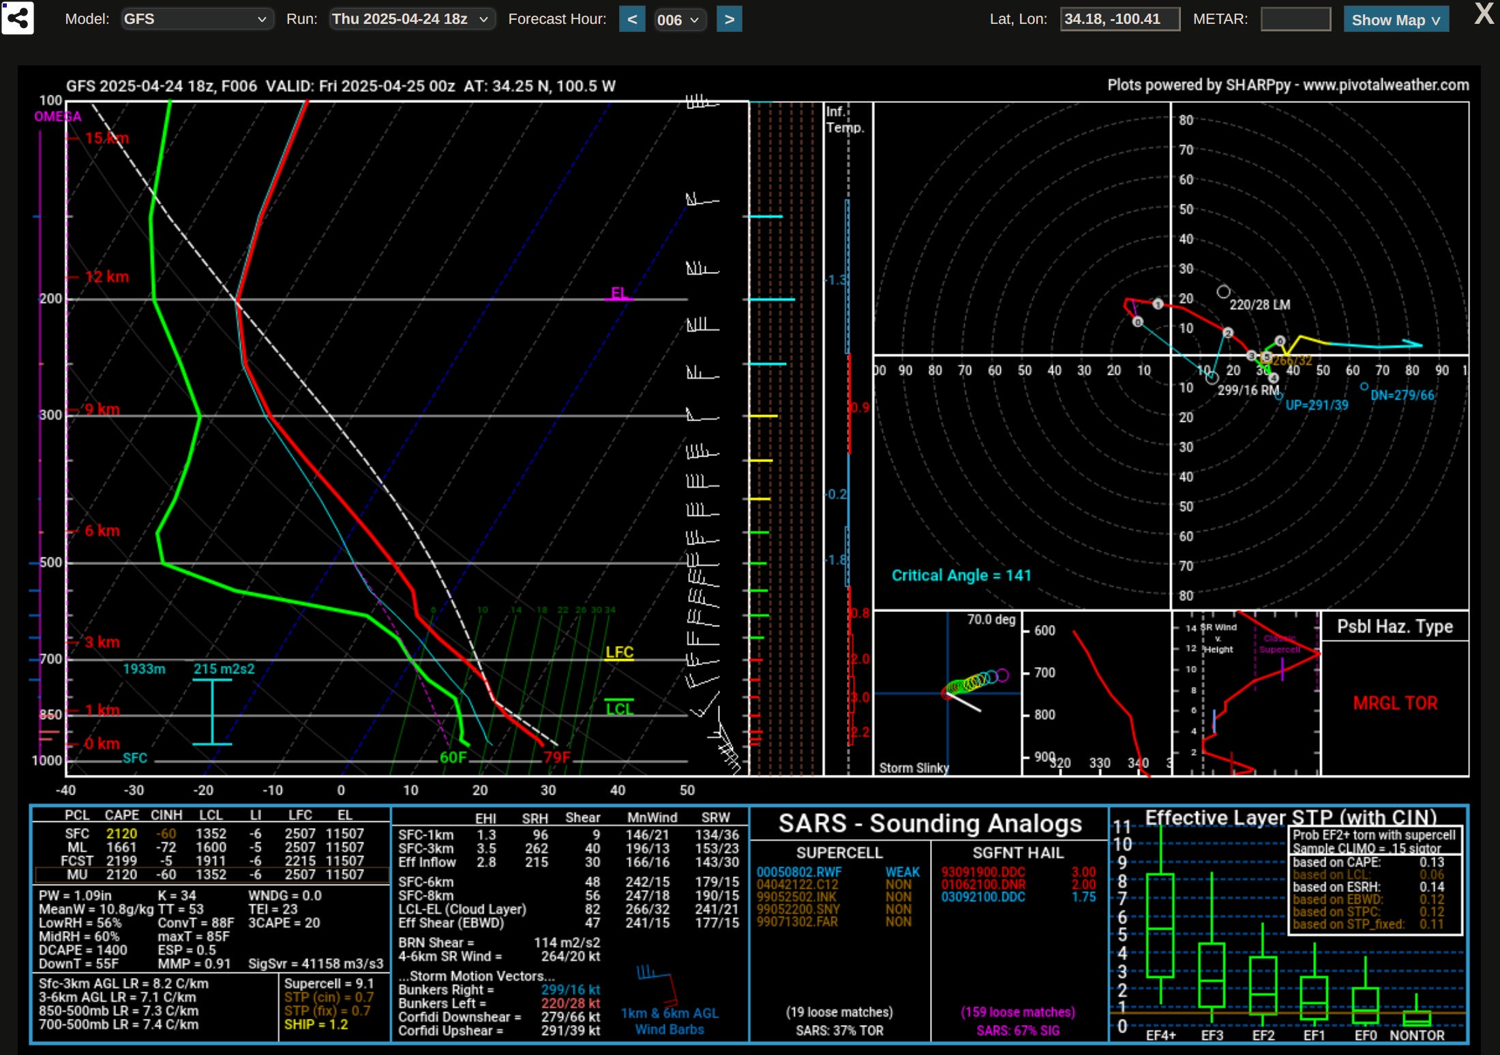This screenshot has height=1055, width=1500.
Task: Click the MRGL TOR hazard type box
Action: [x=1394, y=703]
